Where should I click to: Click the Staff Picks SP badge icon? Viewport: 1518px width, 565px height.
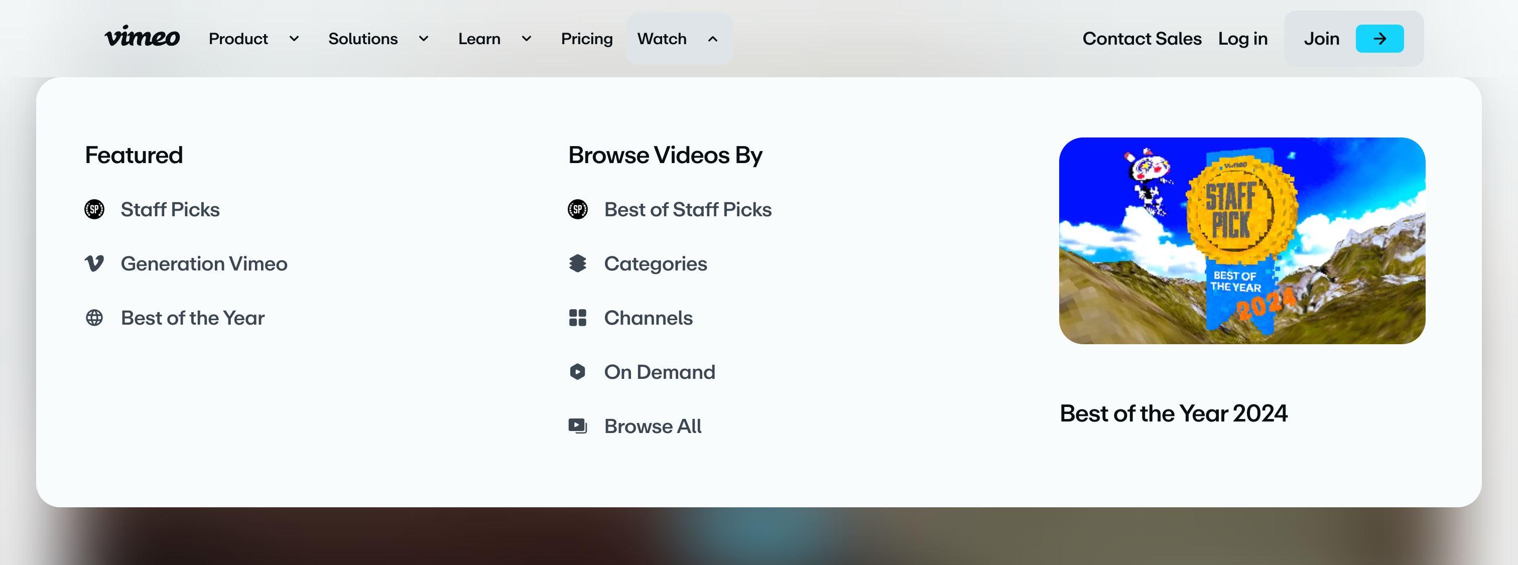(x=94, y=209)
